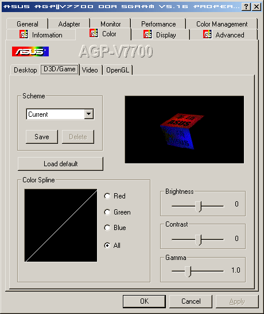Image resolution: width=264 pixels, height=314 pixels.
Task: Click the ASUS icon on Information tab
Action: coord(24,35)
